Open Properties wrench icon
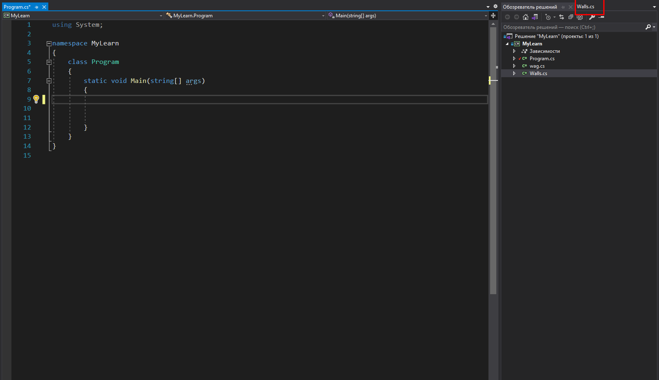The width and height of the screenshot is (659, 380). click(592, 17)
